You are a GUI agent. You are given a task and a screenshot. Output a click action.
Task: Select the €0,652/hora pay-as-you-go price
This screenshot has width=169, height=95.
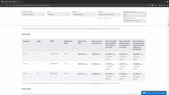click(x=96, y=54)
